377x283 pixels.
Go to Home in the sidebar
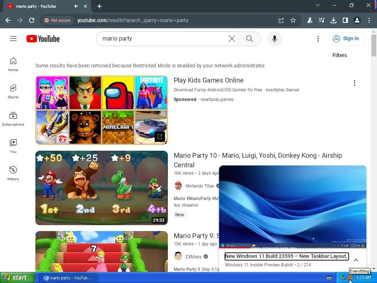click(13, 64)
